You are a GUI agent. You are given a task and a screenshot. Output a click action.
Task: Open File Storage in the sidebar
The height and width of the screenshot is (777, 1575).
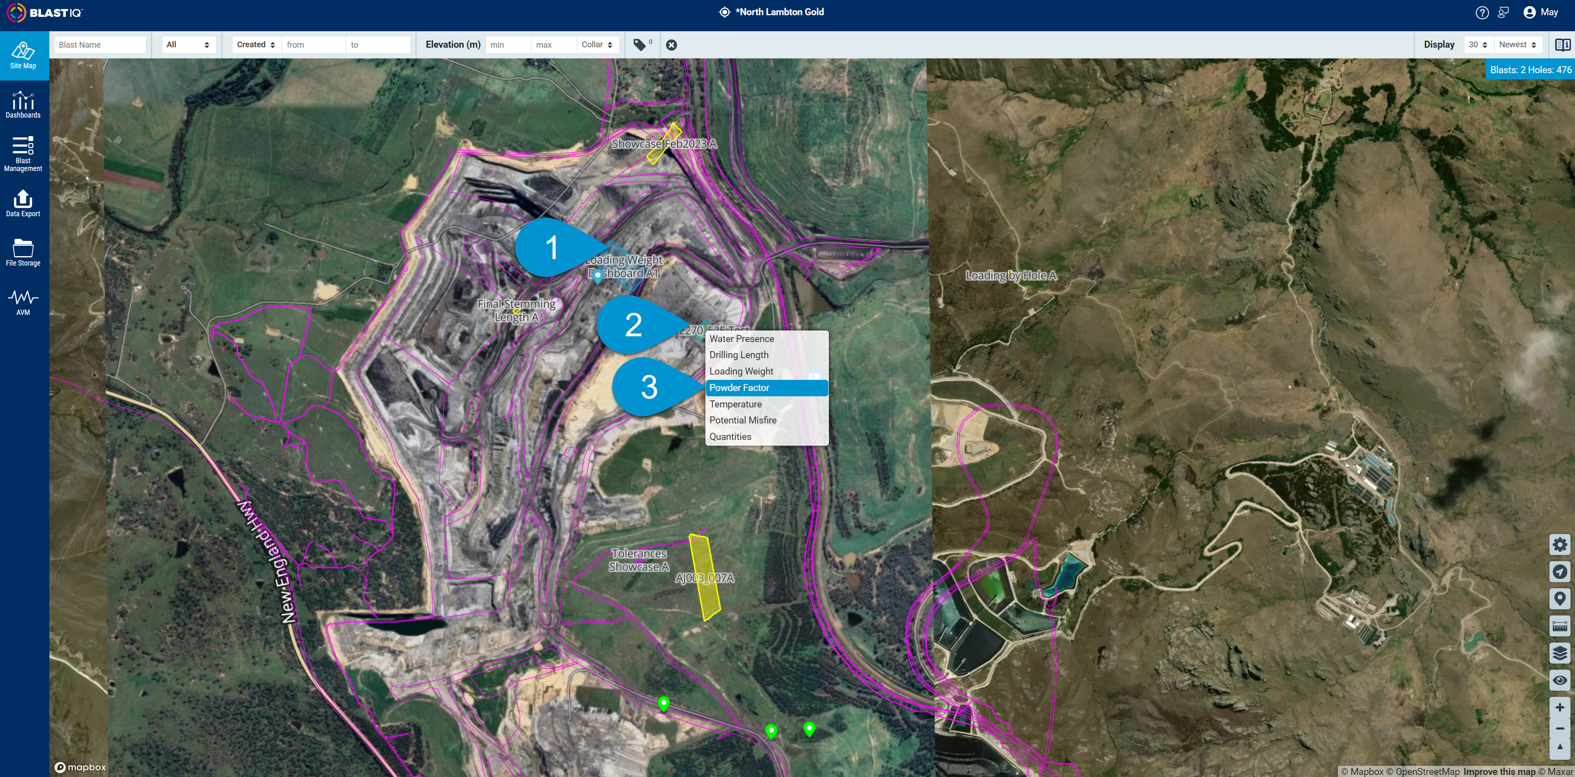(x=23, y=253)
